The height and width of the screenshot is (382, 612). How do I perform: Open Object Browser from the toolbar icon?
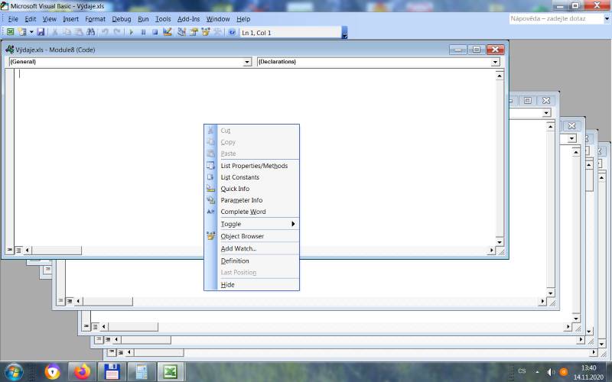tap(205, 32)
